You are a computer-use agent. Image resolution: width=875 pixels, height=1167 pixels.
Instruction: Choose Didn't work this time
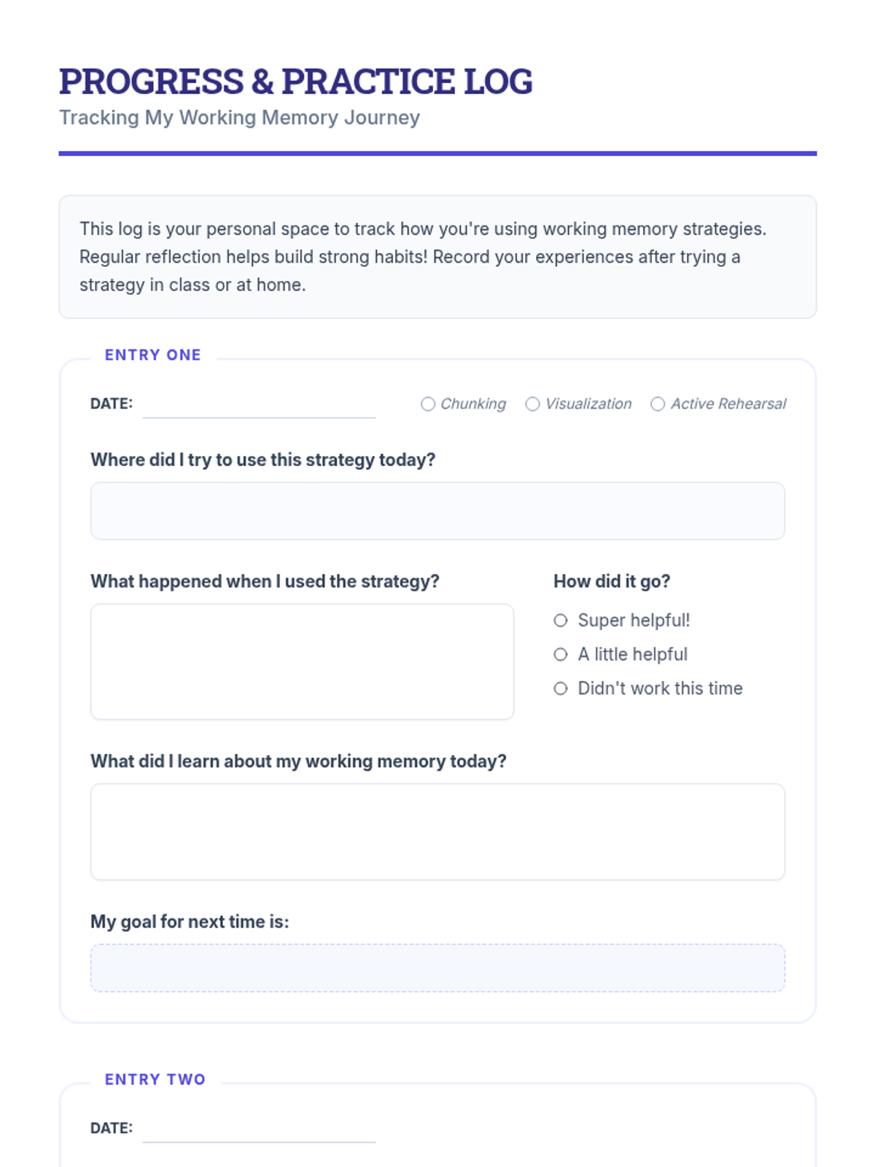(x=561, y=689)
